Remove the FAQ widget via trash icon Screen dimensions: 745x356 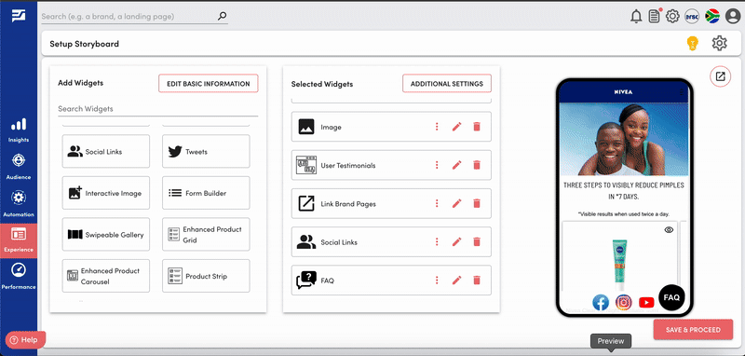click(477, 280)
